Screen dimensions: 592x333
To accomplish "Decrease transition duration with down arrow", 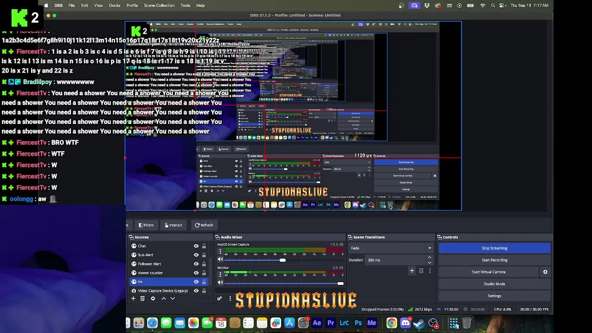I will pyautogui.click(x=430, y=262).
